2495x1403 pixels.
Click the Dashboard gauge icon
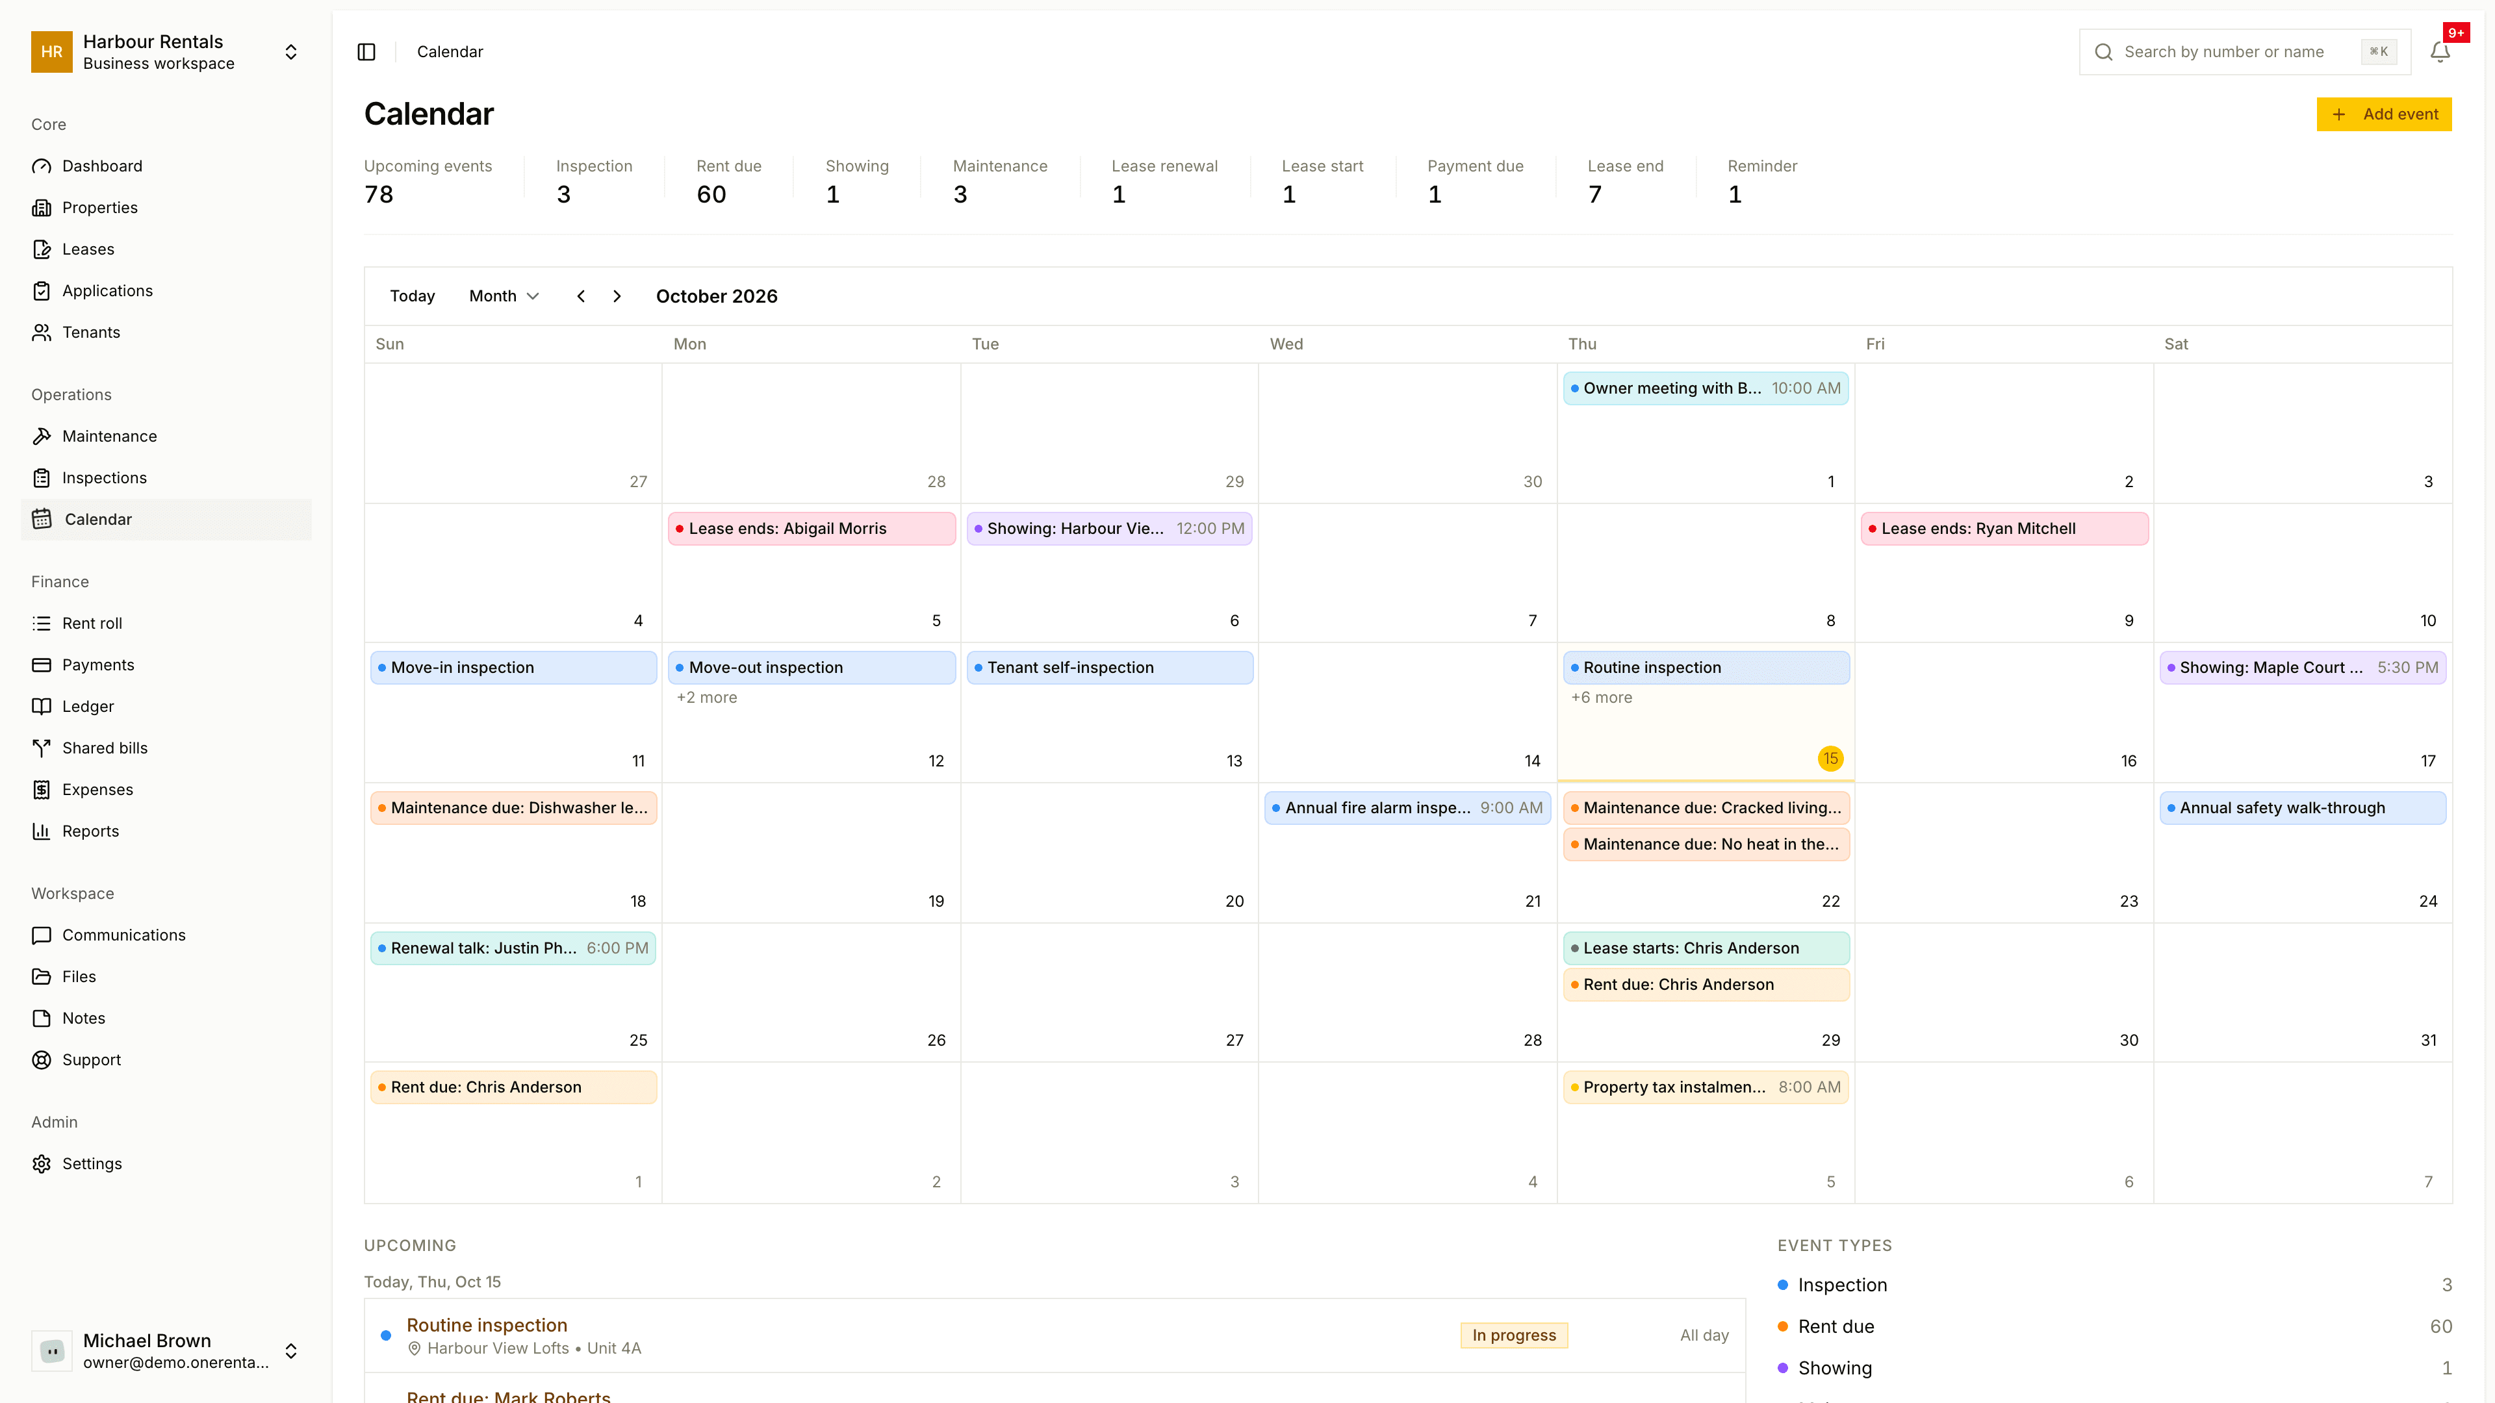tap(41, 166)
